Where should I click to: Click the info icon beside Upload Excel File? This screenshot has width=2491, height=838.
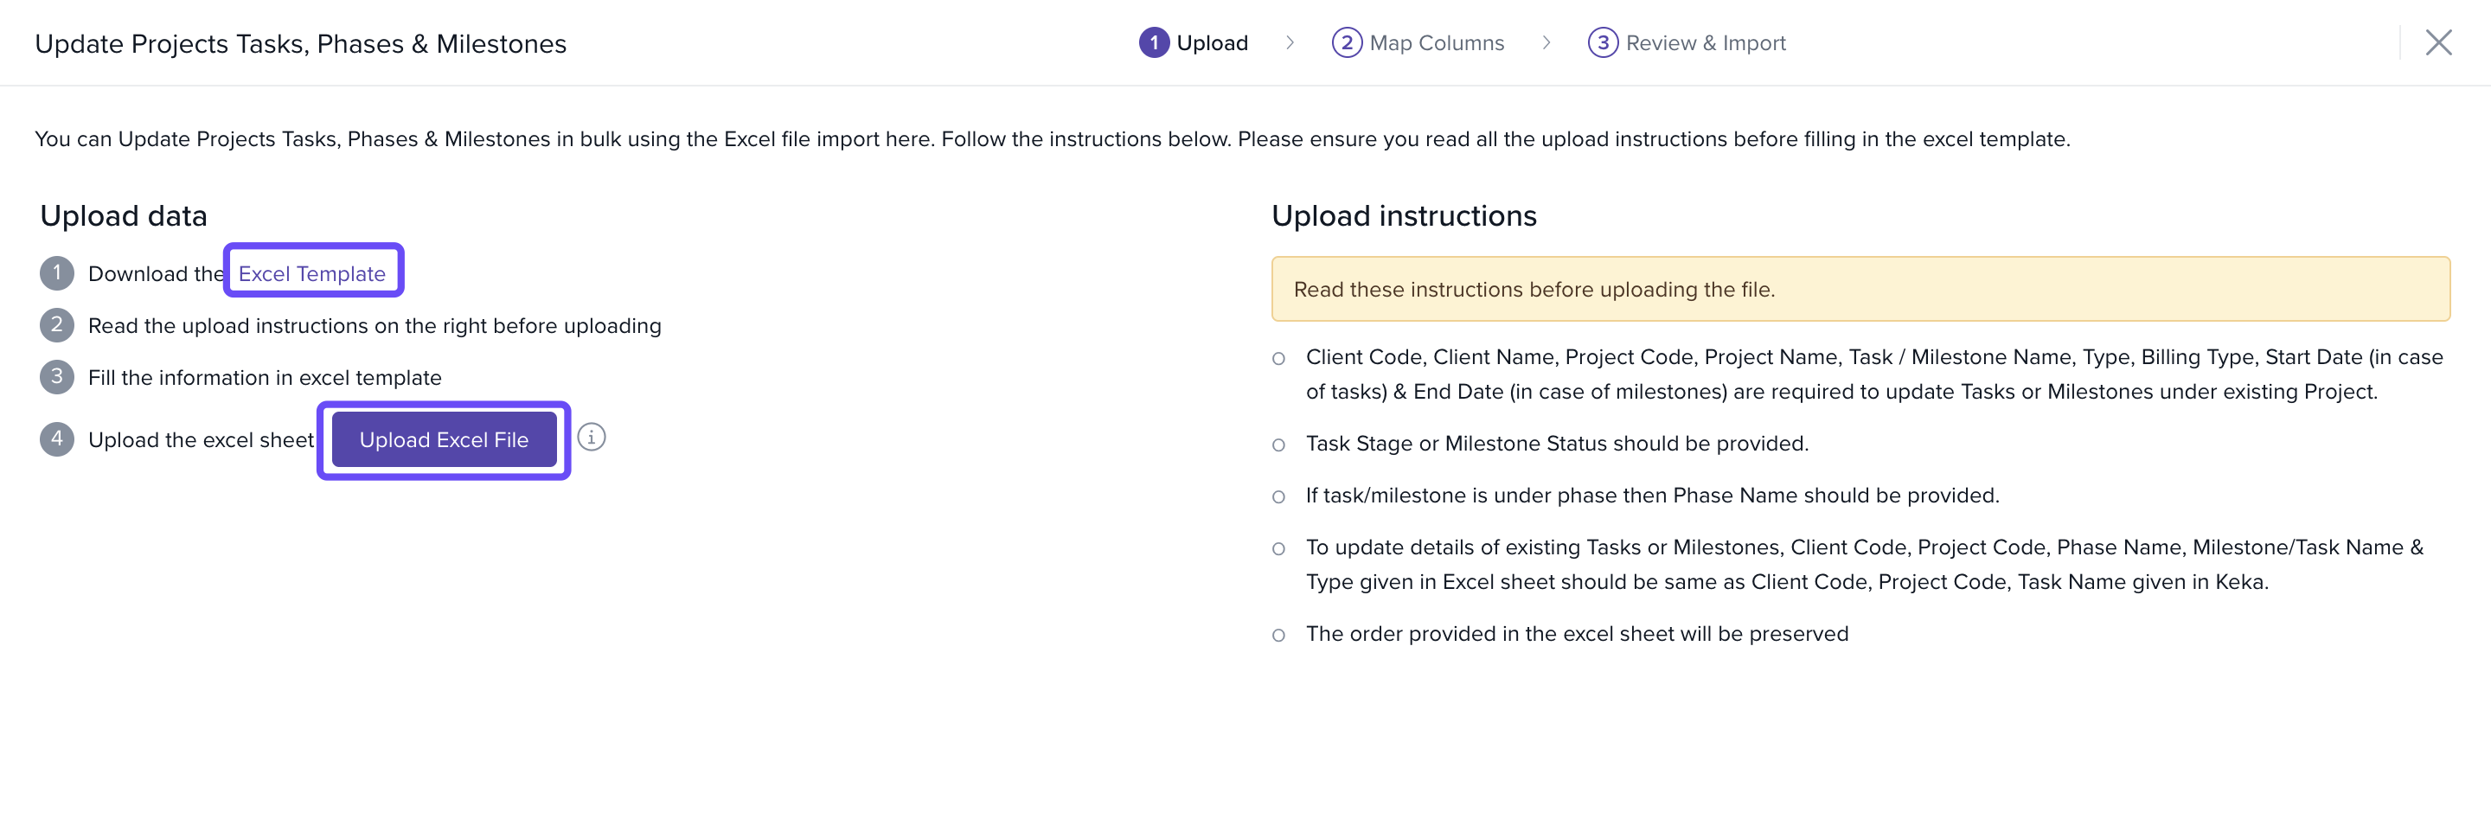tap(591, 438)
